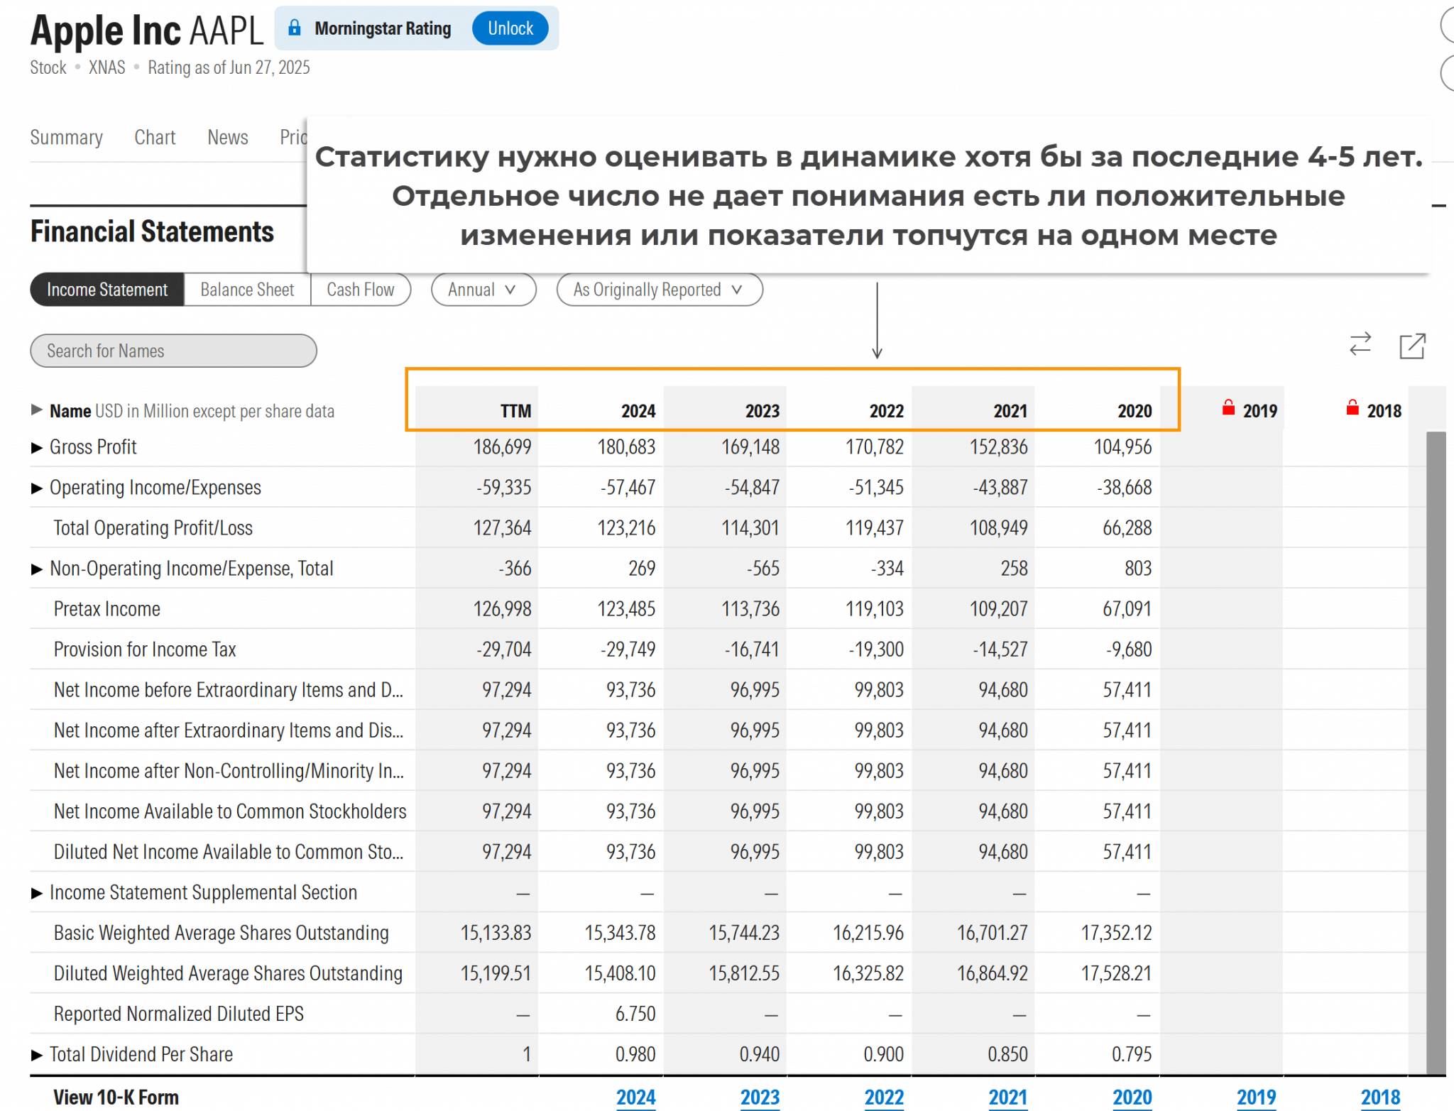Screen dimensions: 1454x1111
Task: Open the 2024 10-K form link
Action: (635, 1098)
